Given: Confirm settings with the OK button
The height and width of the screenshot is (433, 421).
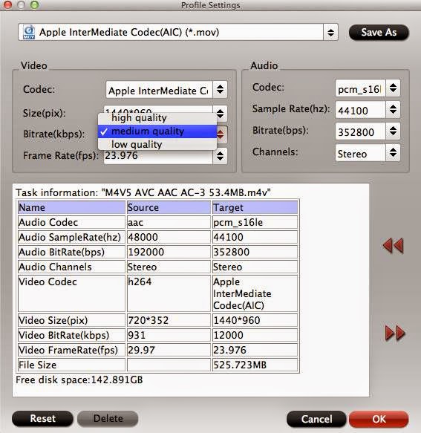Looking at the screenshot, I should 379,419.
